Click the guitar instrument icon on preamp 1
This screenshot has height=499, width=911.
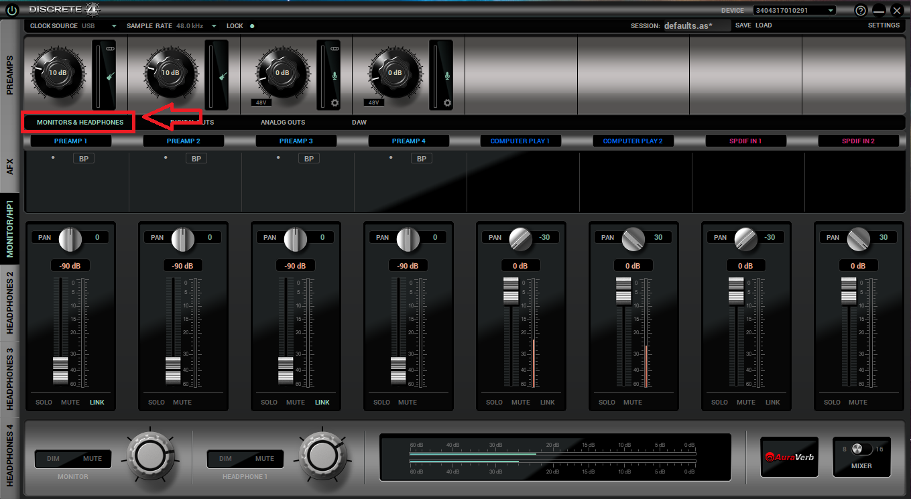109,76
